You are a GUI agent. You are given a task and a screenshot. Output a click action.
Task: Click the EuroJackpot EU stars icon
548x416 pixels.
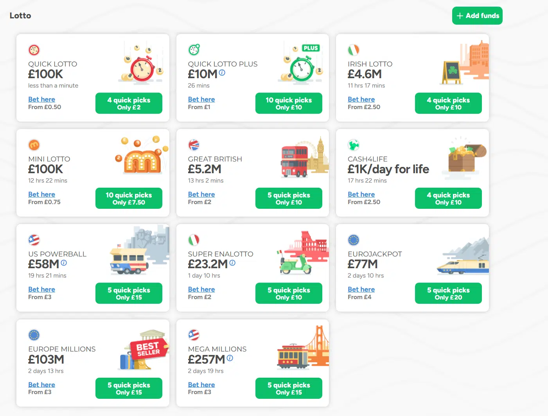[x=354, y=240]
